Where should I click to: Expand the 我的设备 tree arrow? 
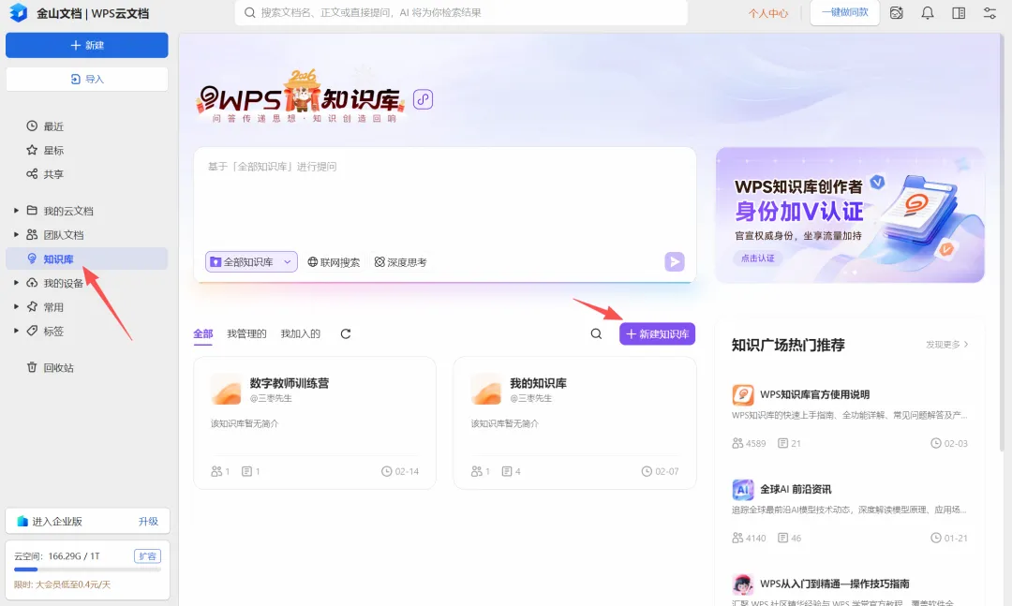tap(16, 283)
